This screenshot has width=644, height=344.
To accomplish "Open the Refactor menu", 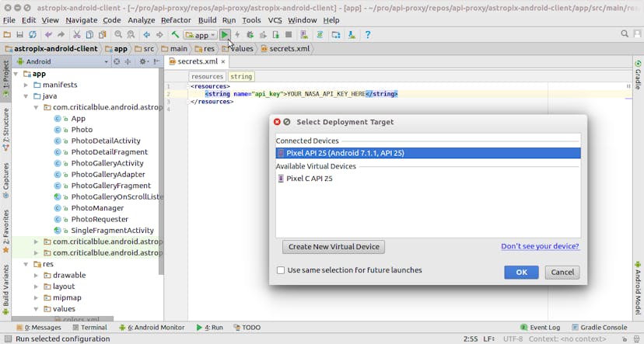I will (x=176, y=20).
